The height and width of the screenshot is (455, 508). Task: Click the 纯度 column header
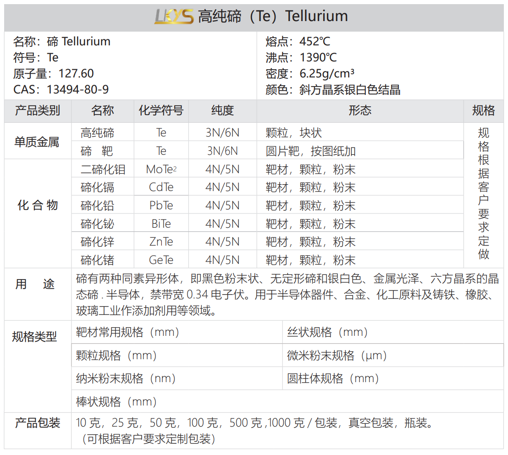point(222,110)
